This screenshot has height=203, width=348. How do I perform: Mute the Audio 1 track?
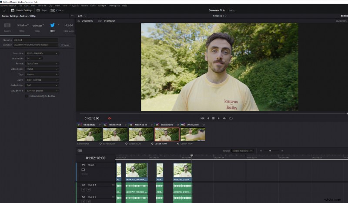(x=88, y=190)
